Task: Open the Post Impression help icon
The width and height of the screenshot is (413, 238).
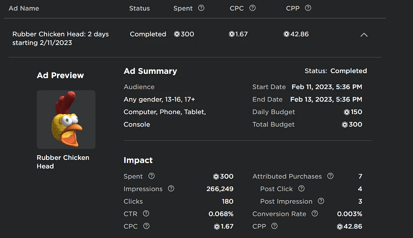Action: [x=321, y=201]
